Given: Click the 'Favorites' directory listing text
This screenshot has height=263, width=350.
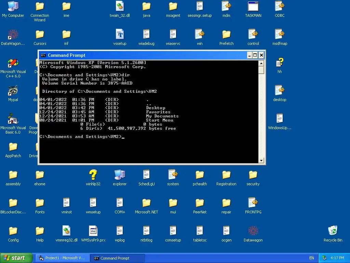Looking at the screenshot, I should tap(158, 112).
